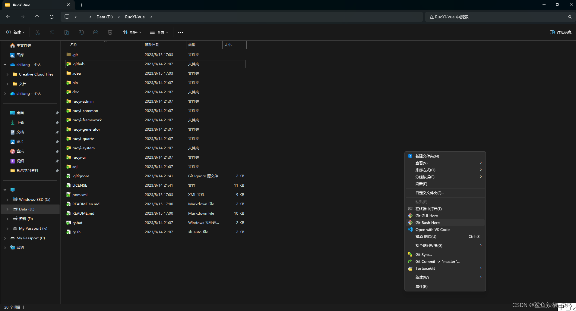Select the README.md file
576x311 pixels.
point(155,213)
